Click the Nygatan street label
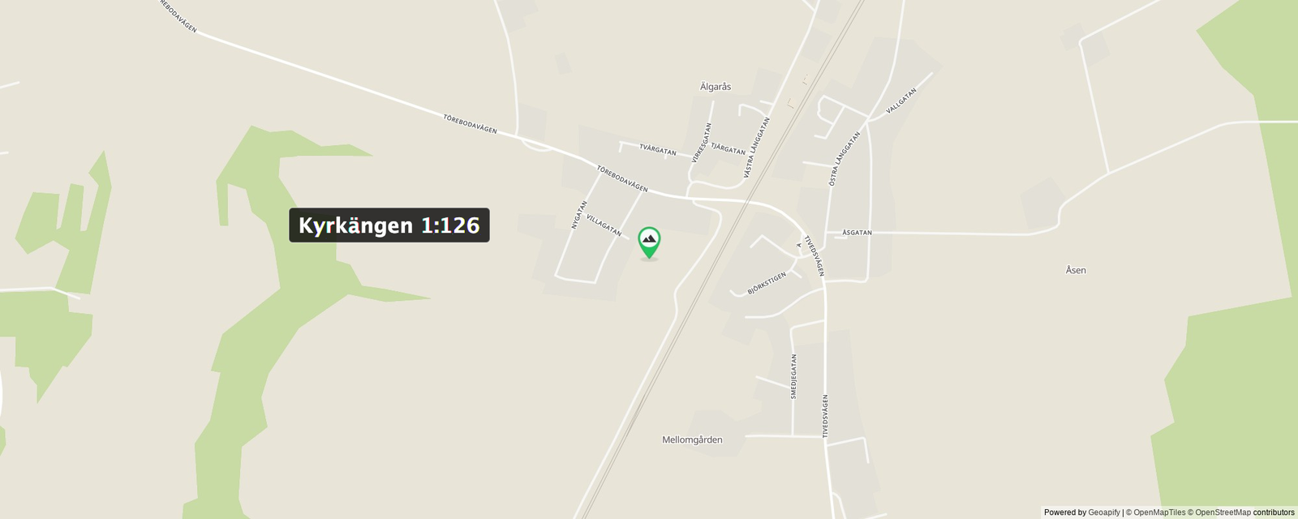Screen dimensions: 1298x519 (x=579, y=215)
